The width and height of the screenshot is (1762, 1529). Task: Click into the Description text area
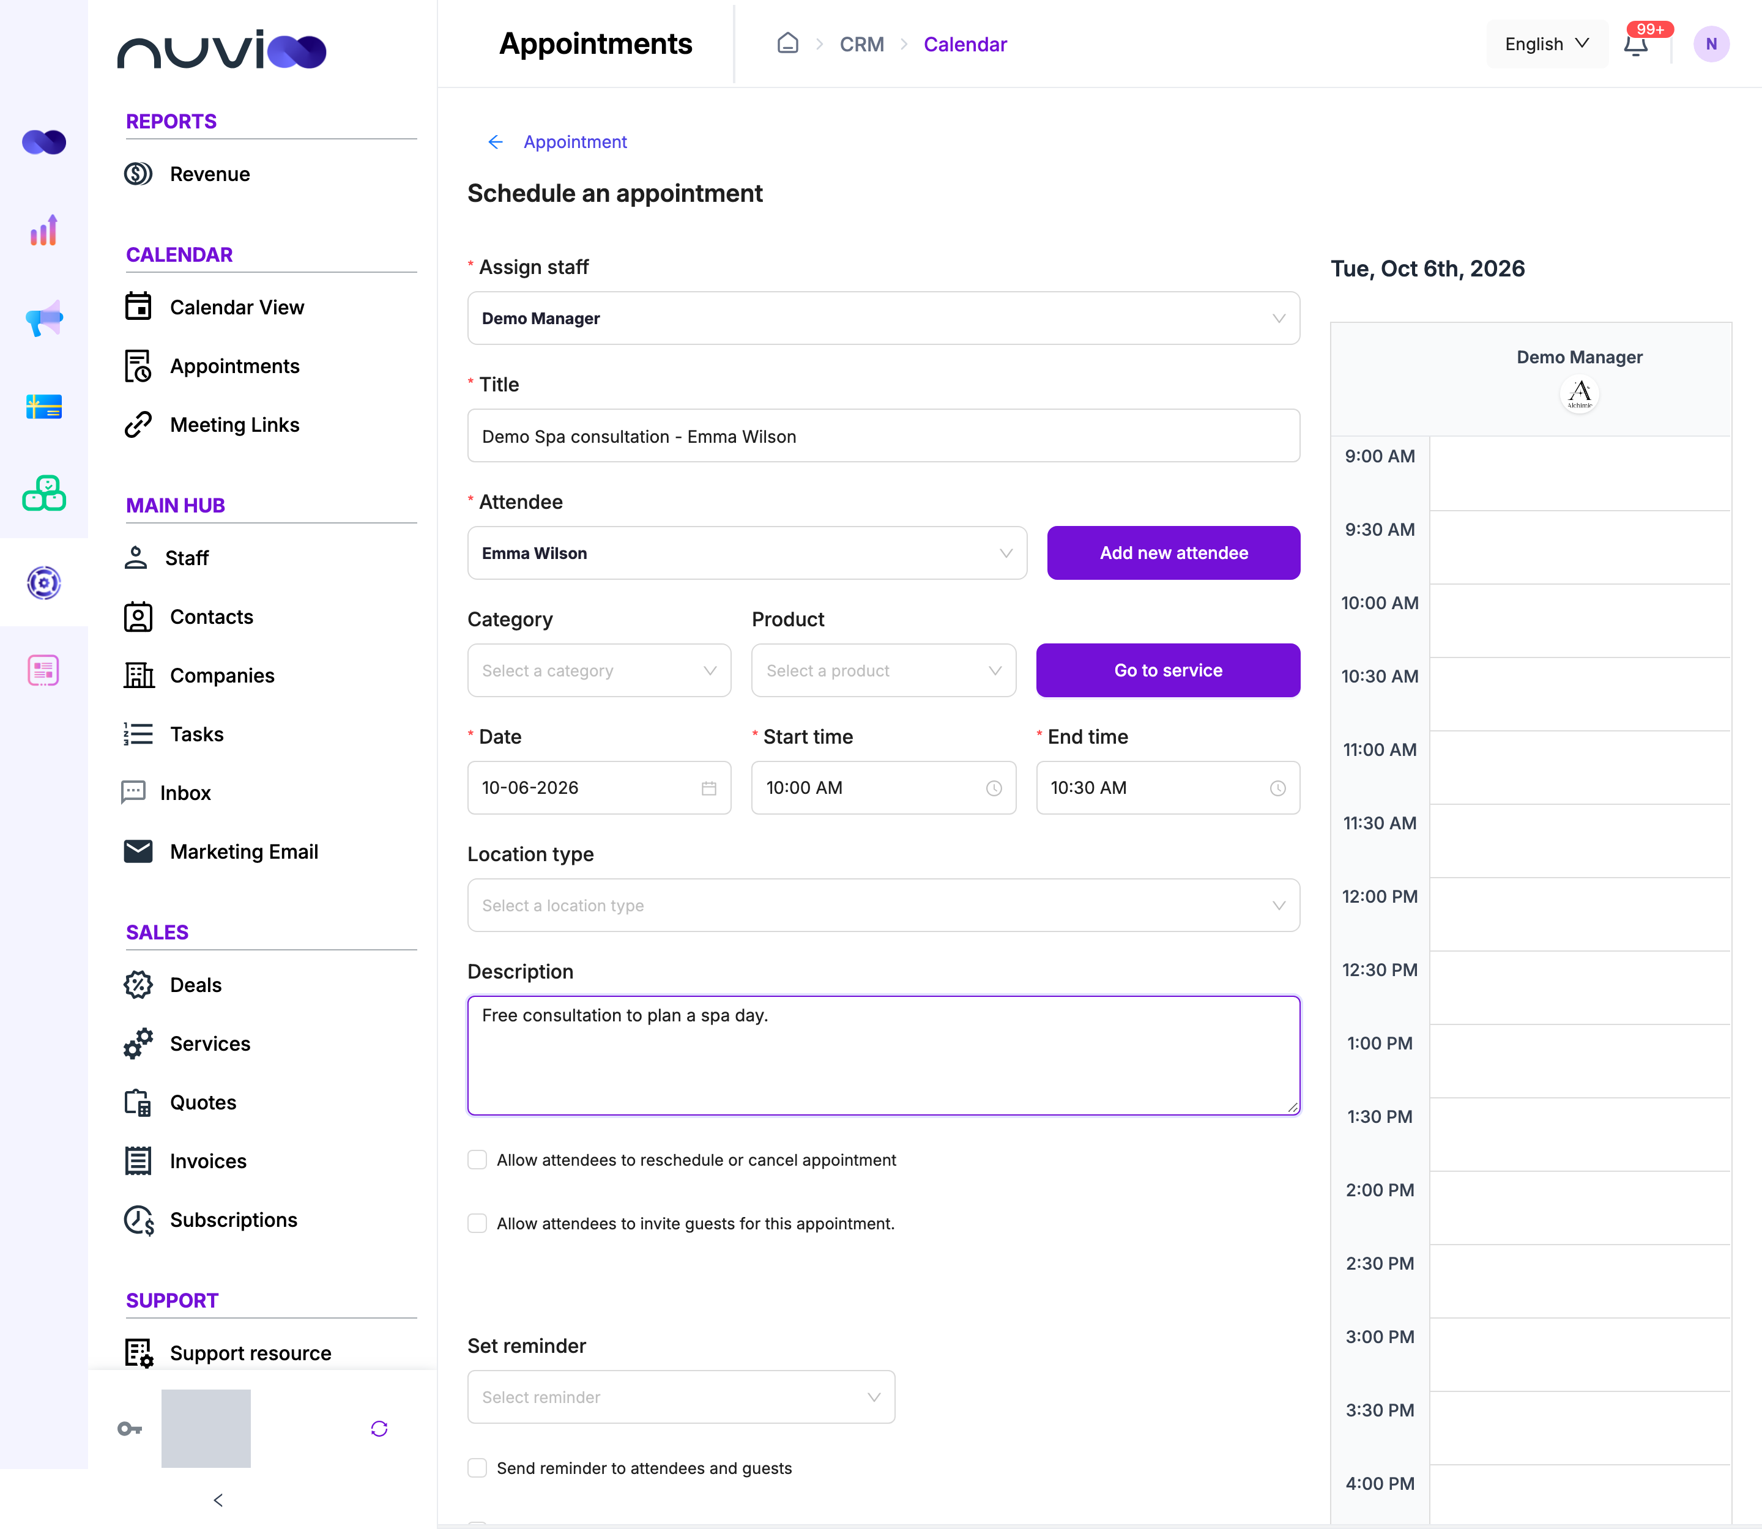883,1056
